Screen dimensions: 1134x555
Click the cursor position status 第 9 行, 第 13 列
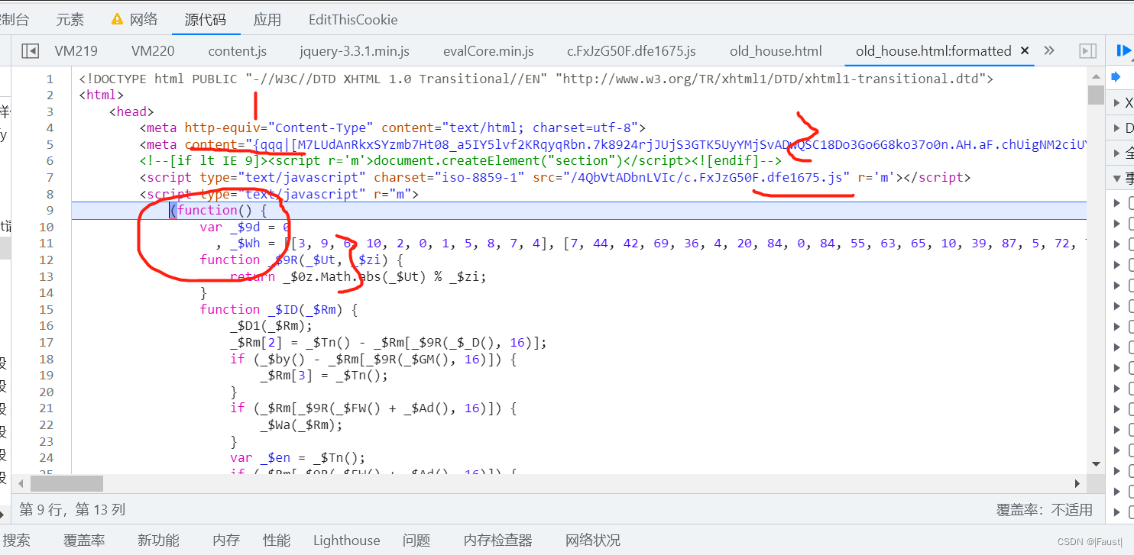coord(72,509)
